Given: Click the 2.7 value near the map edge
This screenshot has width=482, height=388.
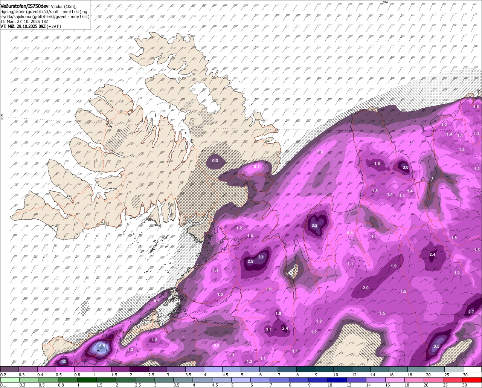Looking at the screenshot, I should point(471,312).
